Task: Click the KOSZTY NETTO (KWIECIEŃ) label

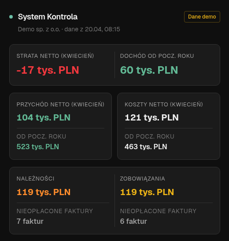Action: (164, 104)
